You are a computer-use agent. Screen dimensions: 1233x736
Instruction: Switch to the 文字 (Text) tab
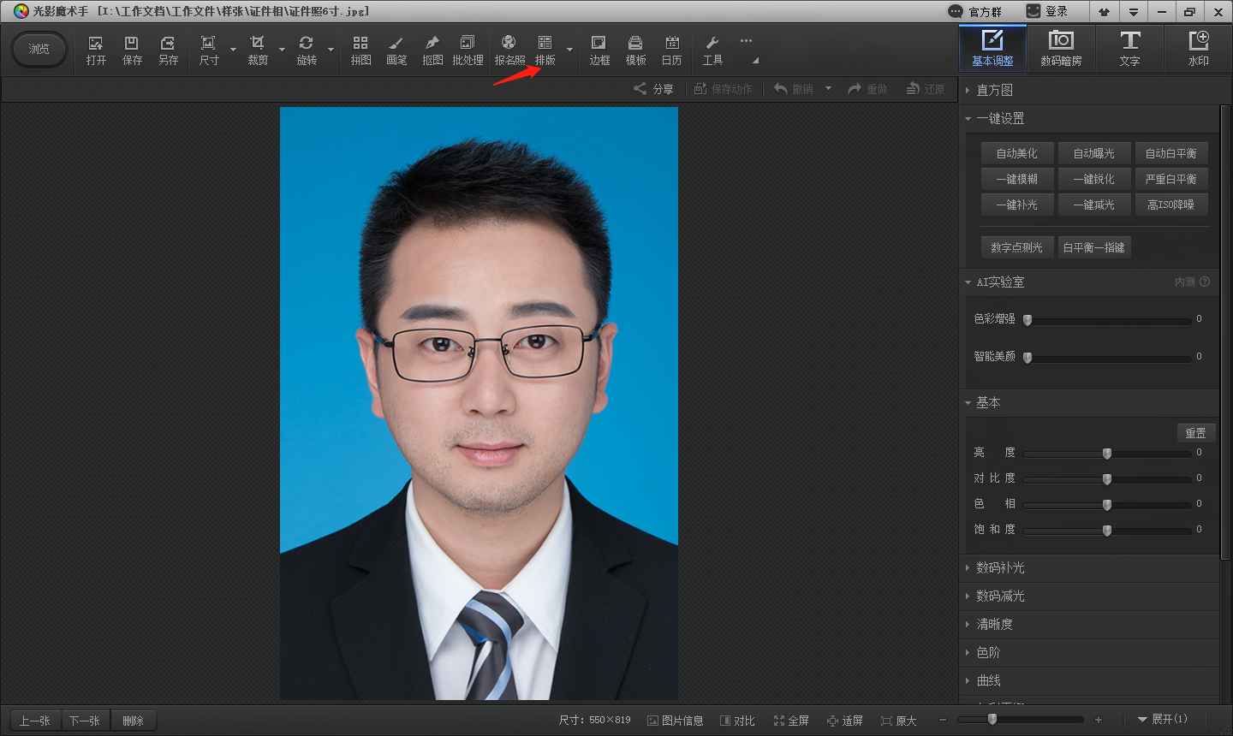point(1129,48)
